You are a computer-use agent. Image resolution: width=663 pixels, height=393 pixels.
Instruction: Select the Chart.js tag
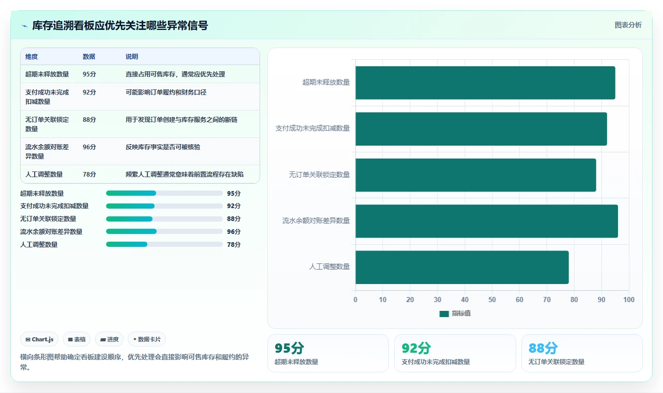click(39, 339)
